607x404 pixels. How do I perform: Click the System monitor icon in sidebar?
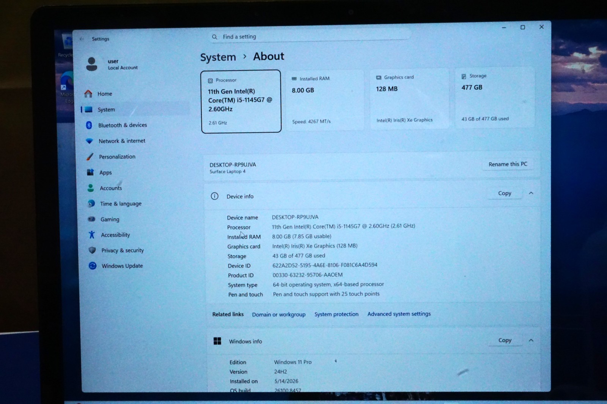89,110
